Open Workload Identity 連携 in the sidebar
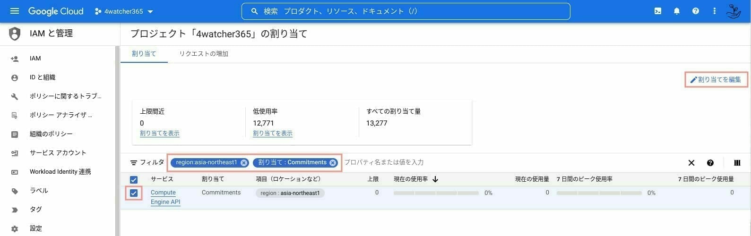751x236 pixels. tap(60, 172)
